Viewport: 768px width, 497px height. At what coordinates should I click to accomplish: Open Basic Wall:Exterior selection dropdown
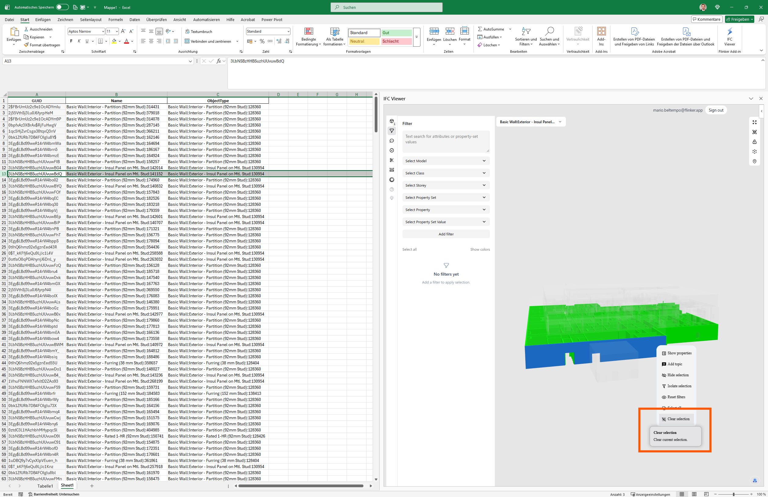pos(530,122)
